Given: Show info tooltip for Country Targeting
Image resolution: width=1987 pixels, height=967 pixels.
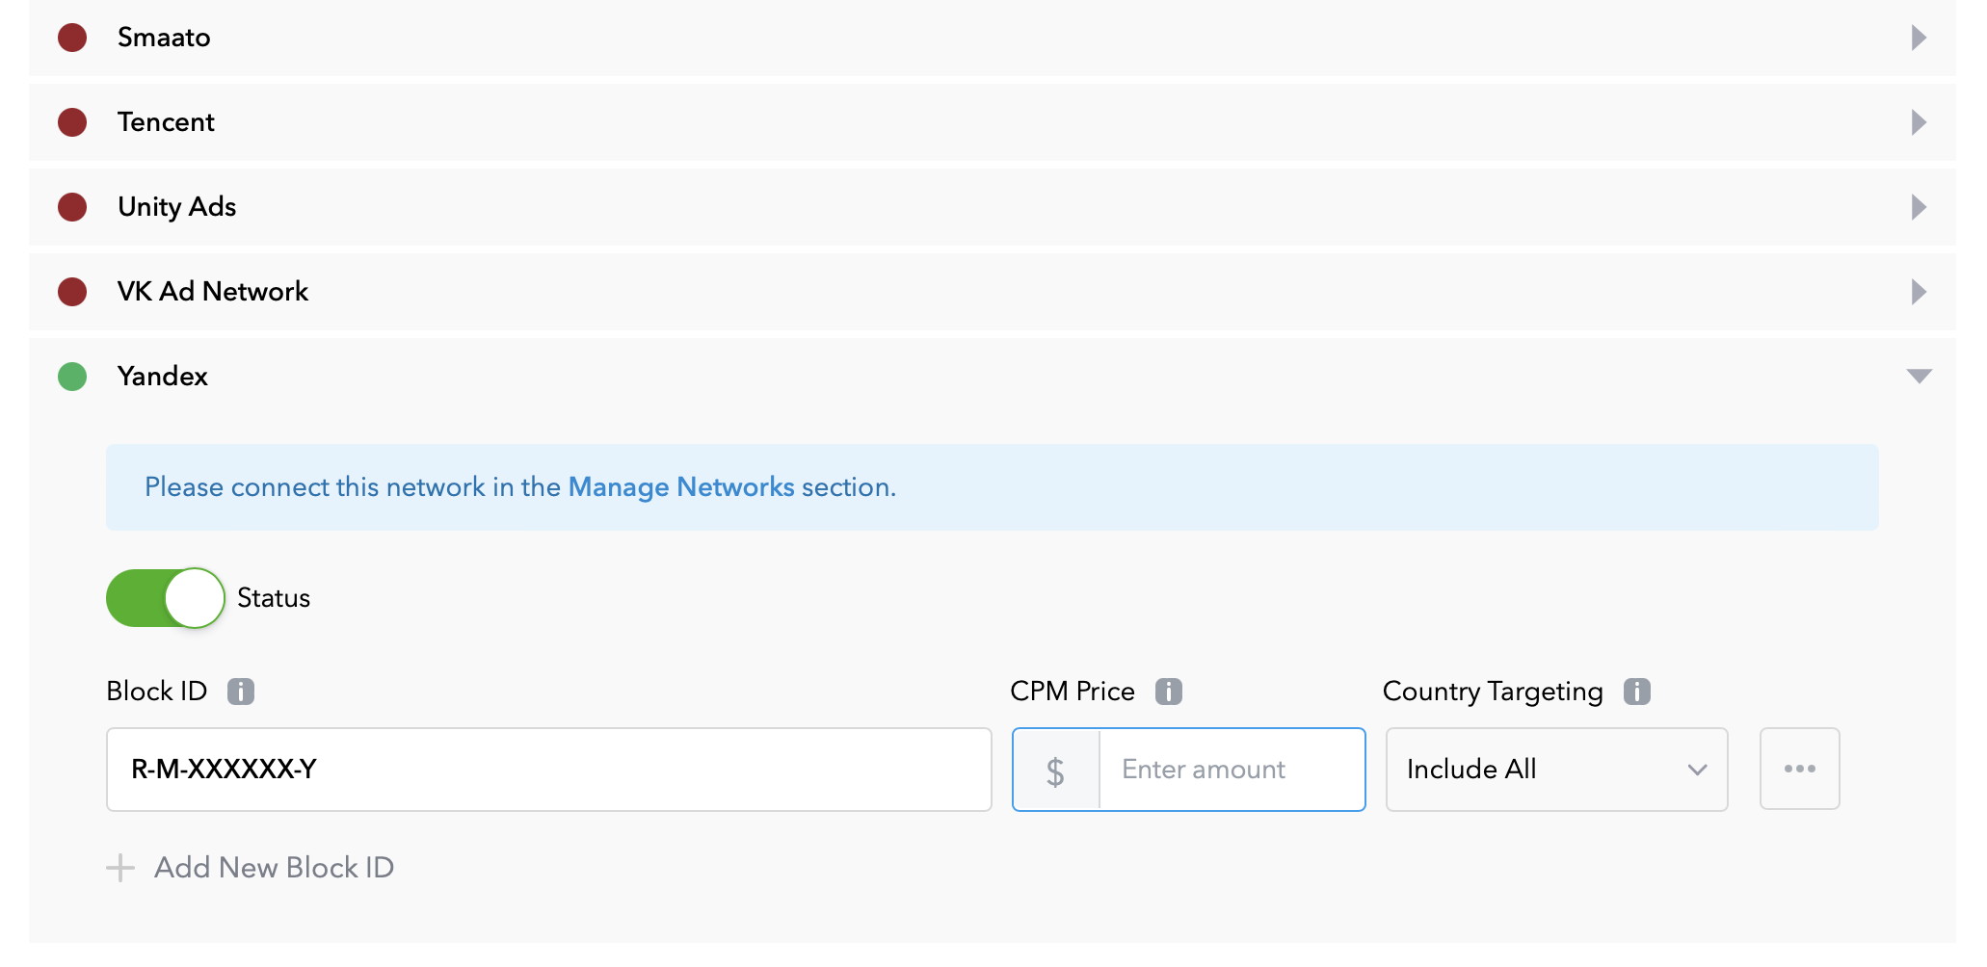Looking at the screenshot, I should coord(1637,692).
